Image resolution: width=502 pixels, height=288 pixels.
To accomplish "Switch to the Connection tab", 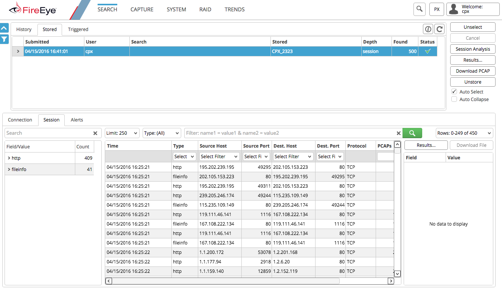I will 20,120.
